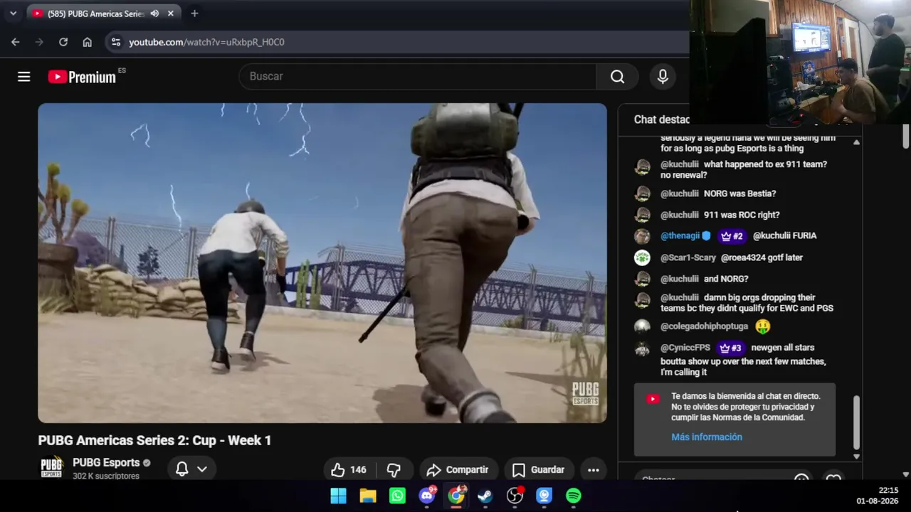Expand the subscription notification options chevron

pos(202,469)
